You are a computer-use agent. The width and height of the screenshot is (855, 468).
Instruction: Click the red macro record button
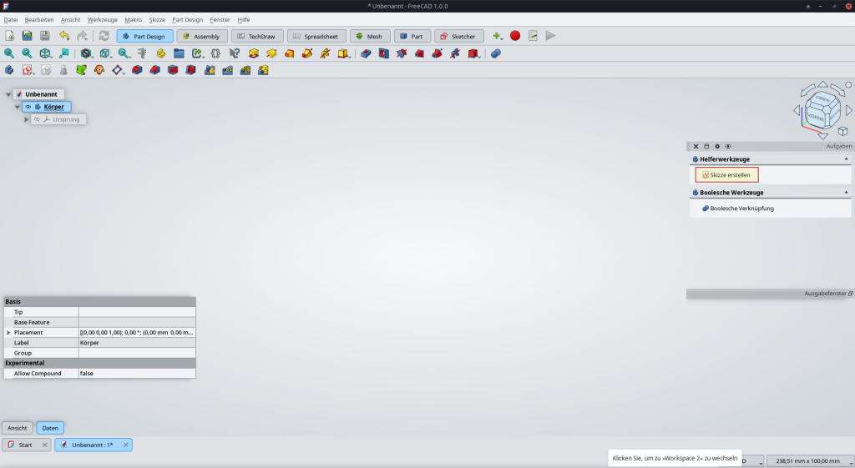click(515, 36)
